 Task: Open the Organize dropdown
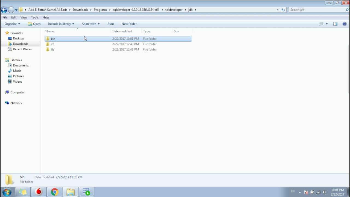pos(12,24)
